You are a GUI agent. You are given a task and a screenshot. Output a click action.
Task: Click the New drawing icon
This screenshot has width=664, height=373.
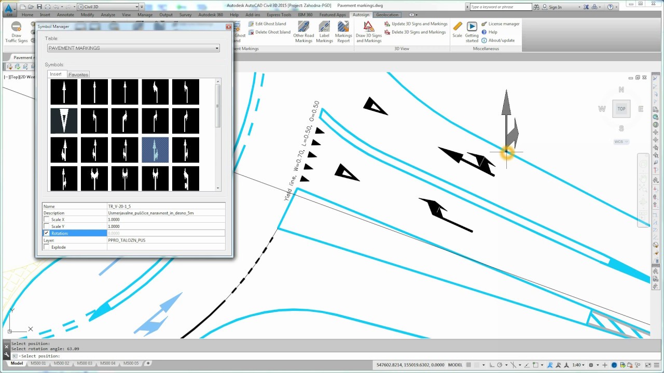click(x=23, y=7)
